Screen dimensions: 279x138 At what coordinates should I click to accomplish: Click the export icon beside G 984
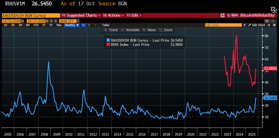click(222, 15)
